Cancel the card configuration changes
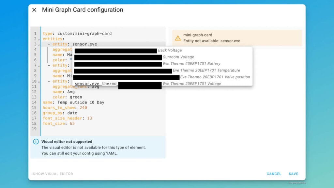Image resolution: width=334 pixels, height=188 pixels. point(274,174)
